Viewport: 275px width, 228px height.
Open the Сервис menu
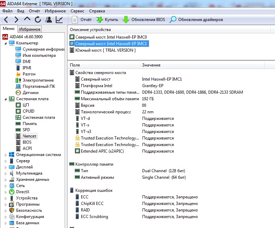[77, 11]
